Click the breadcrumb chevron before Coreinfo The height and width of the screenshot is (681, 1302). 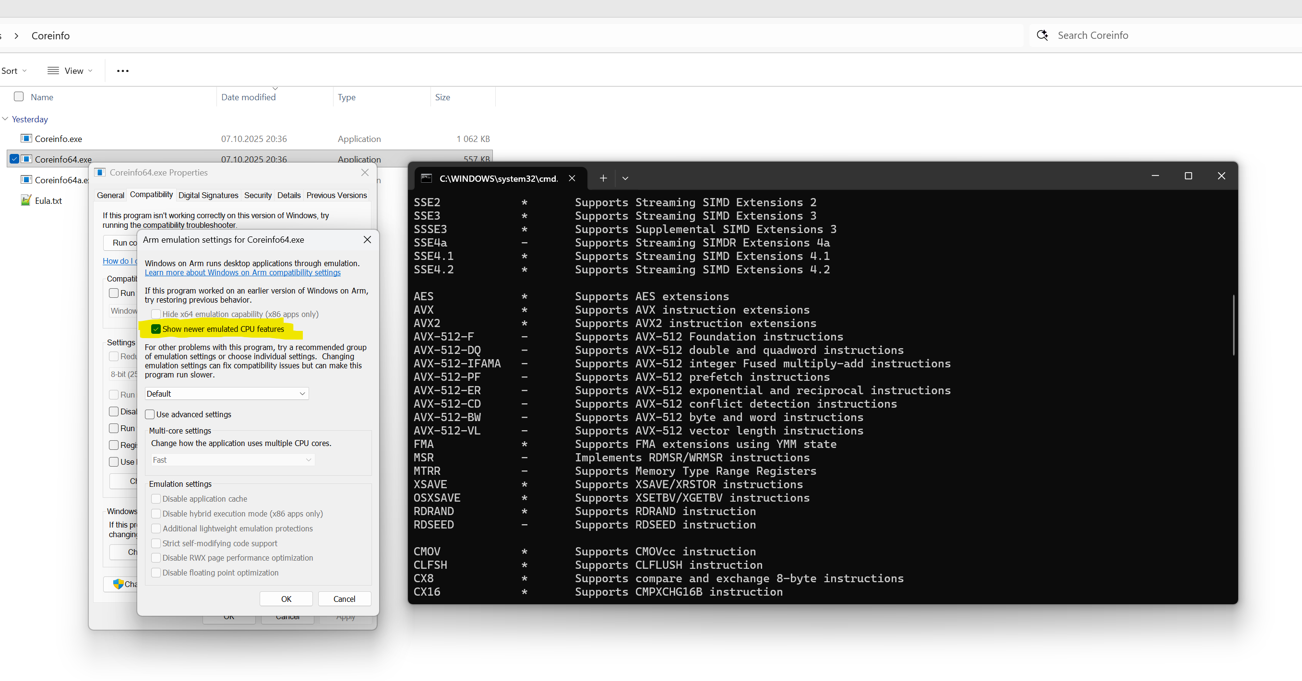click(x=17, y=36)
